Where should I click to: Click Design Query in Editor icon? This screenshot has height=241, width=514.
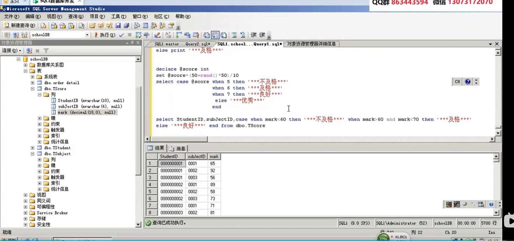pyautogui.click(x=157, y=35)
